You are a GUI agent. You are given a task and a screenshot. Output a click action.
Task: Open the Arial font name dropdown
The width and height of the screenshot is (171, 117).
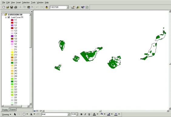click(69, 114)
